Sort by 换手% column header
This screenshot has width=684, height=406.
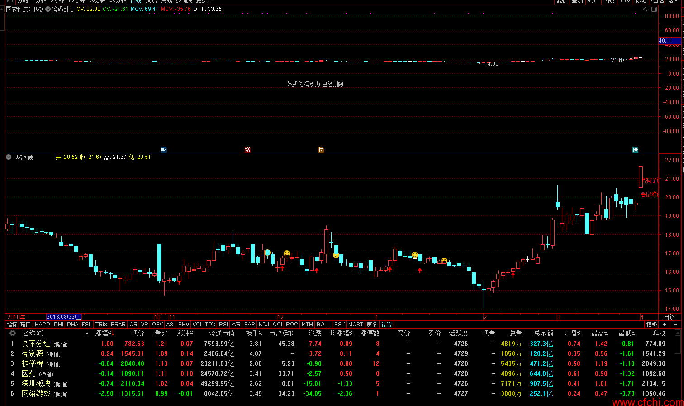pos(254,333)
